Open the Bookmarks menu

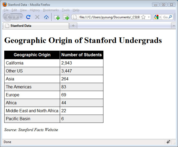click(x=51, y=10)
